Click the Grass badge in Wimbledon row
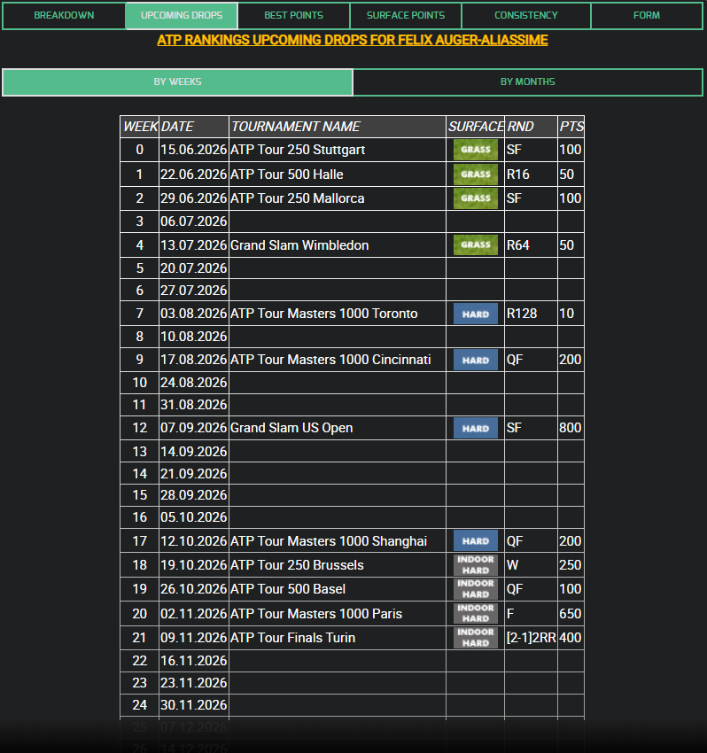 click(x=476, y=245)
